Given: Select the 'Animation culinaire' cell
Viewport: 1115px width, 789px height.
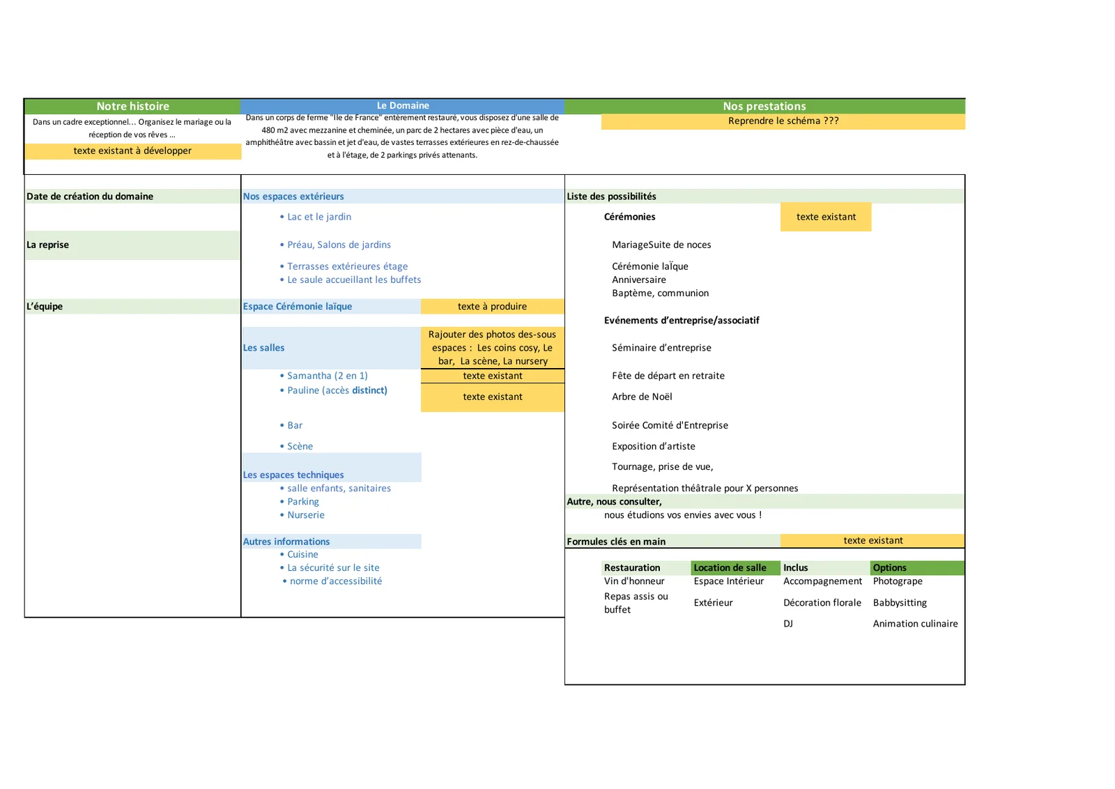Looking at the screenshot, I should click(x=915, y=624).
